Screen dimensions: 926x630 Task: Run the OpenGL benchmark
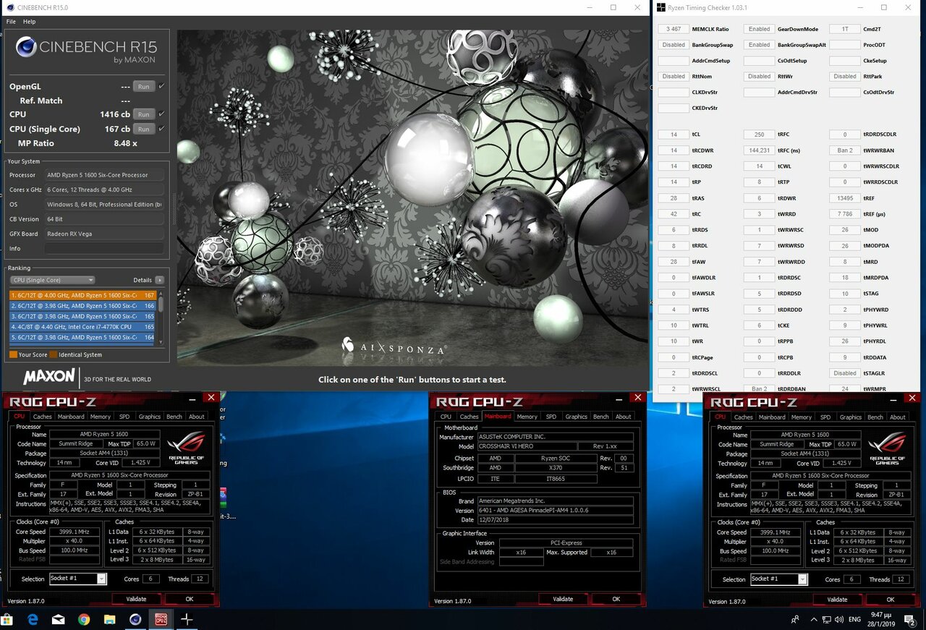(x=144, y=86)
